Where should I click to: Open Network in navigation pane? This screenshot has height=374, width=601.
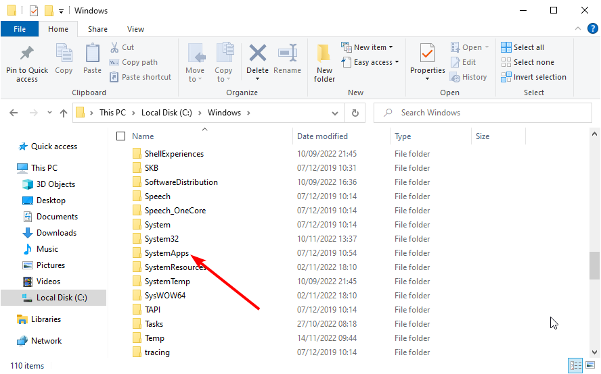pyautogui.click(x=39, y=341)
